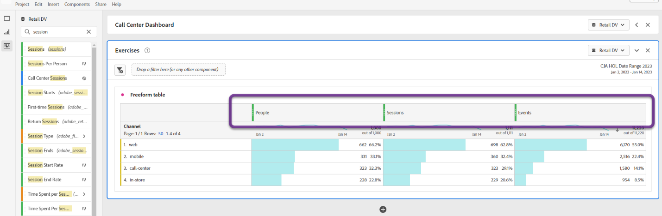Click Adobe icon on Session End Rate row
Image resolution: width=662 pixels, height=216 pixels.
click(x=84, y=180)
